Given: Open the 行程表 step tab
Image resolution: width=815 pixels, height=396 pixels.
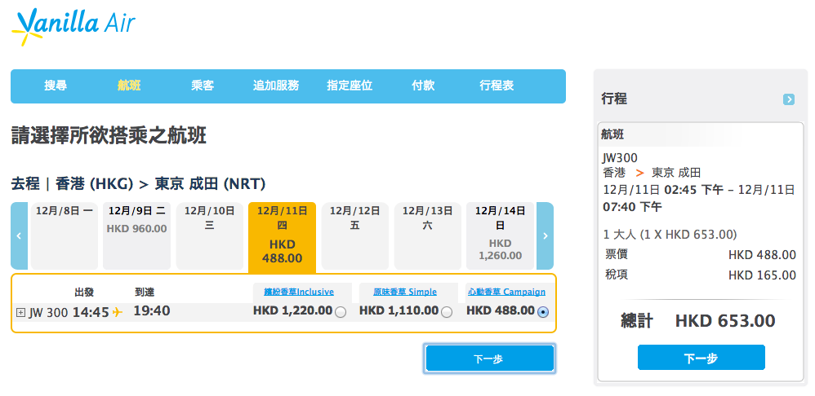Looking at the screenshot, I should [x=497, y=86].
